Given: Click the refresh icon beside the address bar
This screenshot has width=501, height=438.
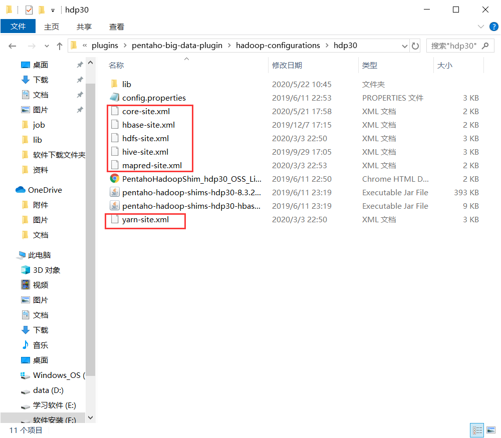Looking at the screenshot, I should (416, 45).
